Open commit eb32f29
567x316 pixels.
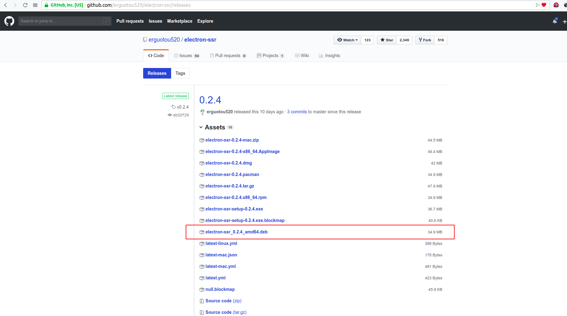point(181,115)
